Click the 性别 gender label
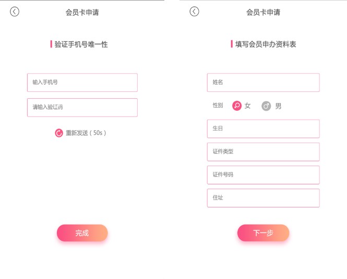This screenshot has height=279, width=347. coord(218,105)
